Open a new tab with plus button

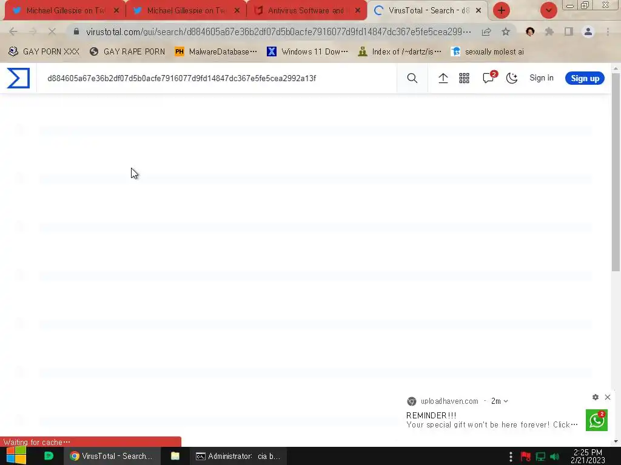pos(501,11)
